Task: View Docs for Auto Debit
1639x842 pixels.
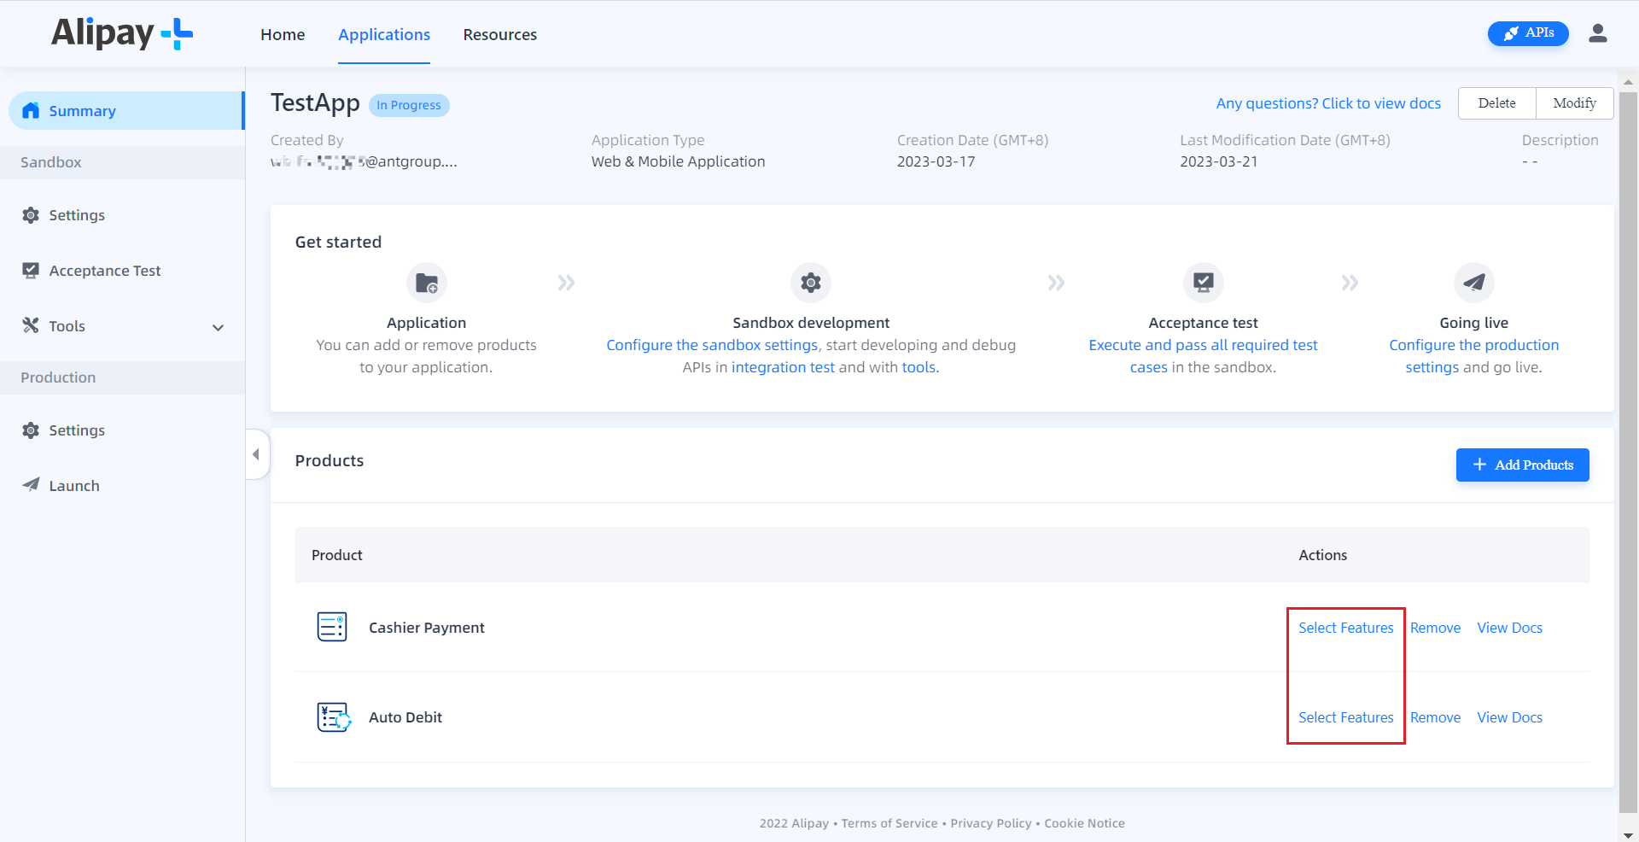Action: click(x=1508, y=717)
